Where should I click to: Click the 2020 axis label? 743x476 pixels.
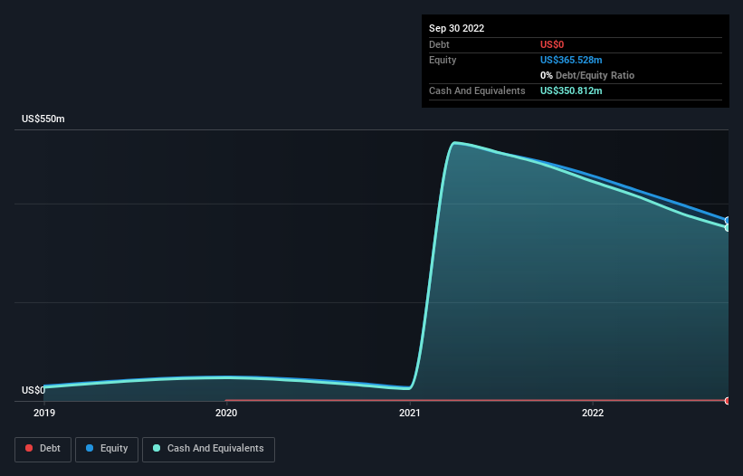click(x=226, y=413)
